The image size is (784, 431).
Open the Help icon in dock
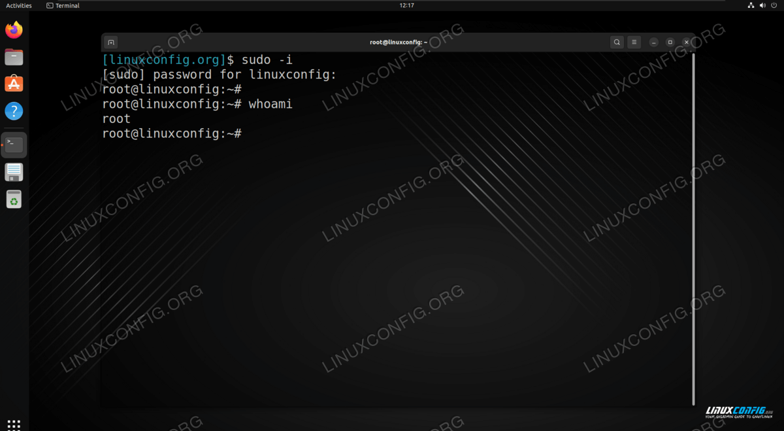pyautogui.click(x=14, y=111)
